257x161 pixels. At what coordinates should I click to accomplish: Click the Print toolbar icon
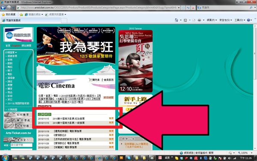tap(199, 20)
